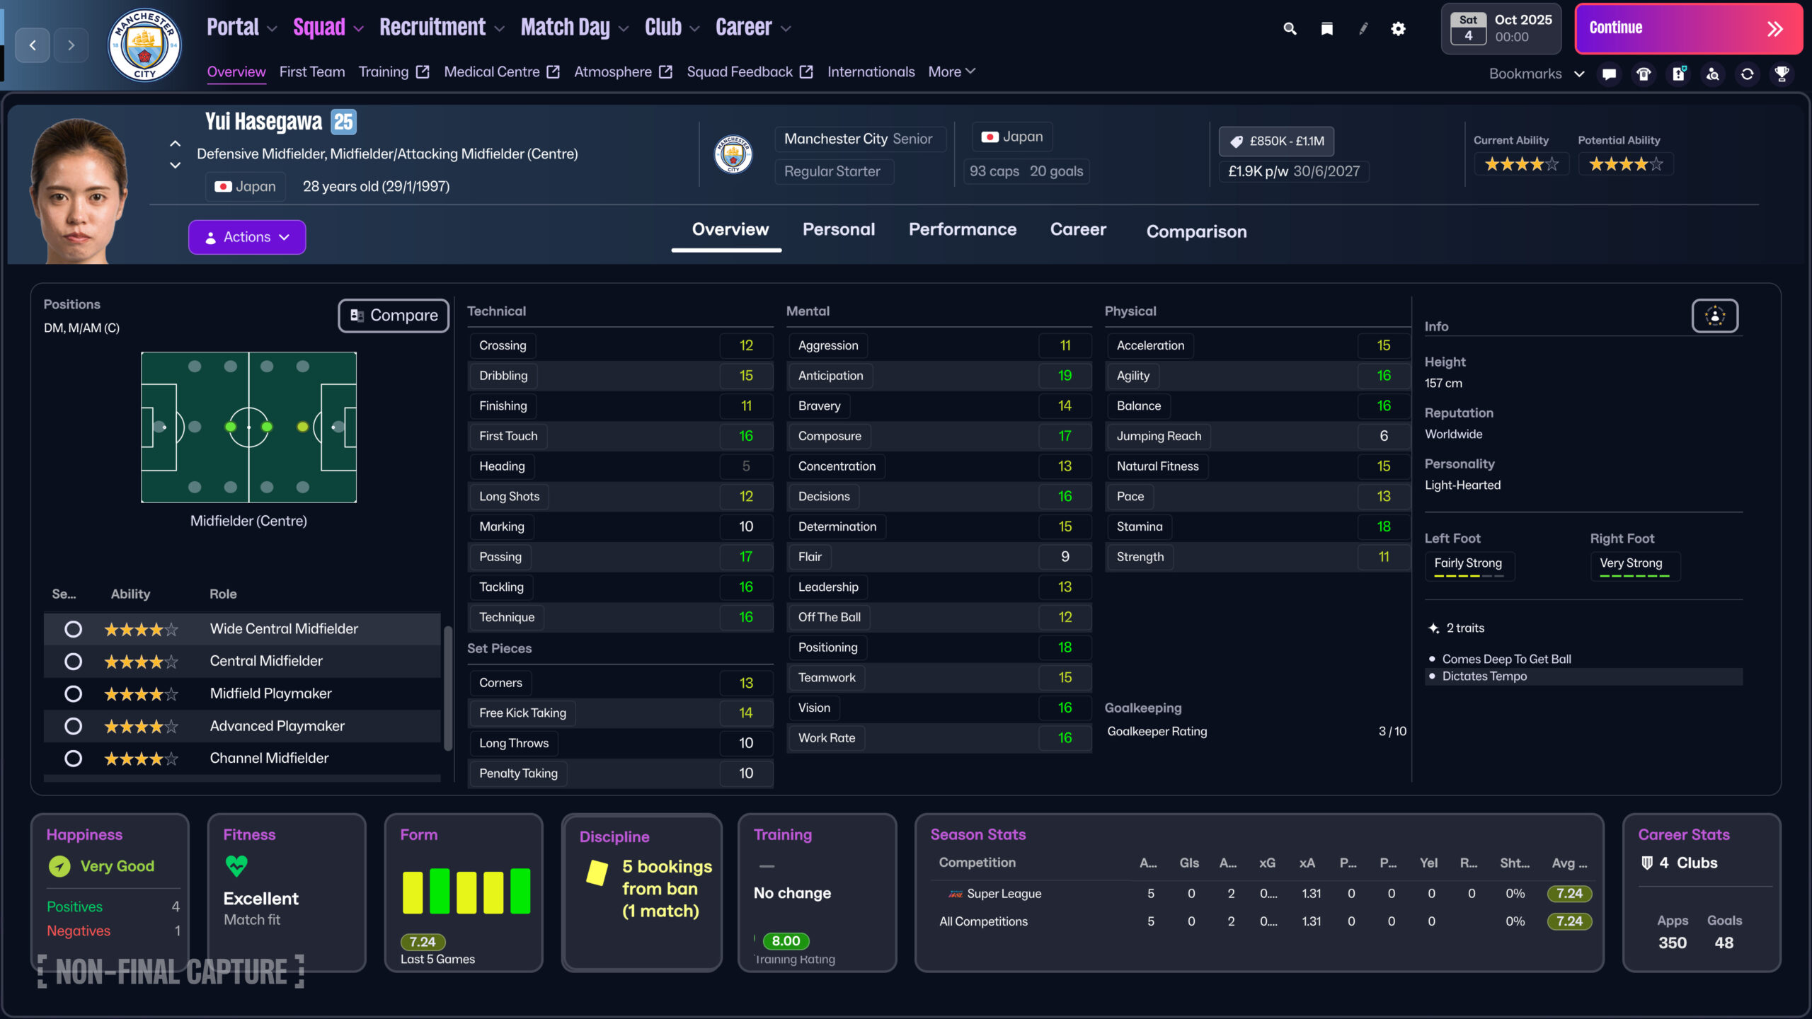Click the bookmark icon near the search

coord(1326,28)
